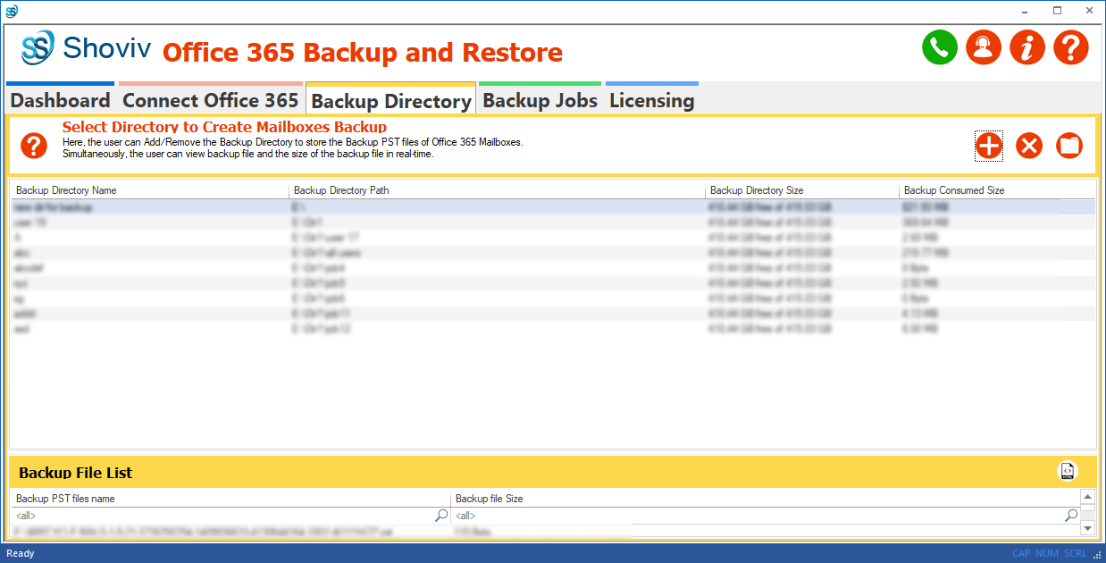This screenshot has width=1106, height=563.
Task: Click the NUM indicator in status bar
Action: point(1046,553)
